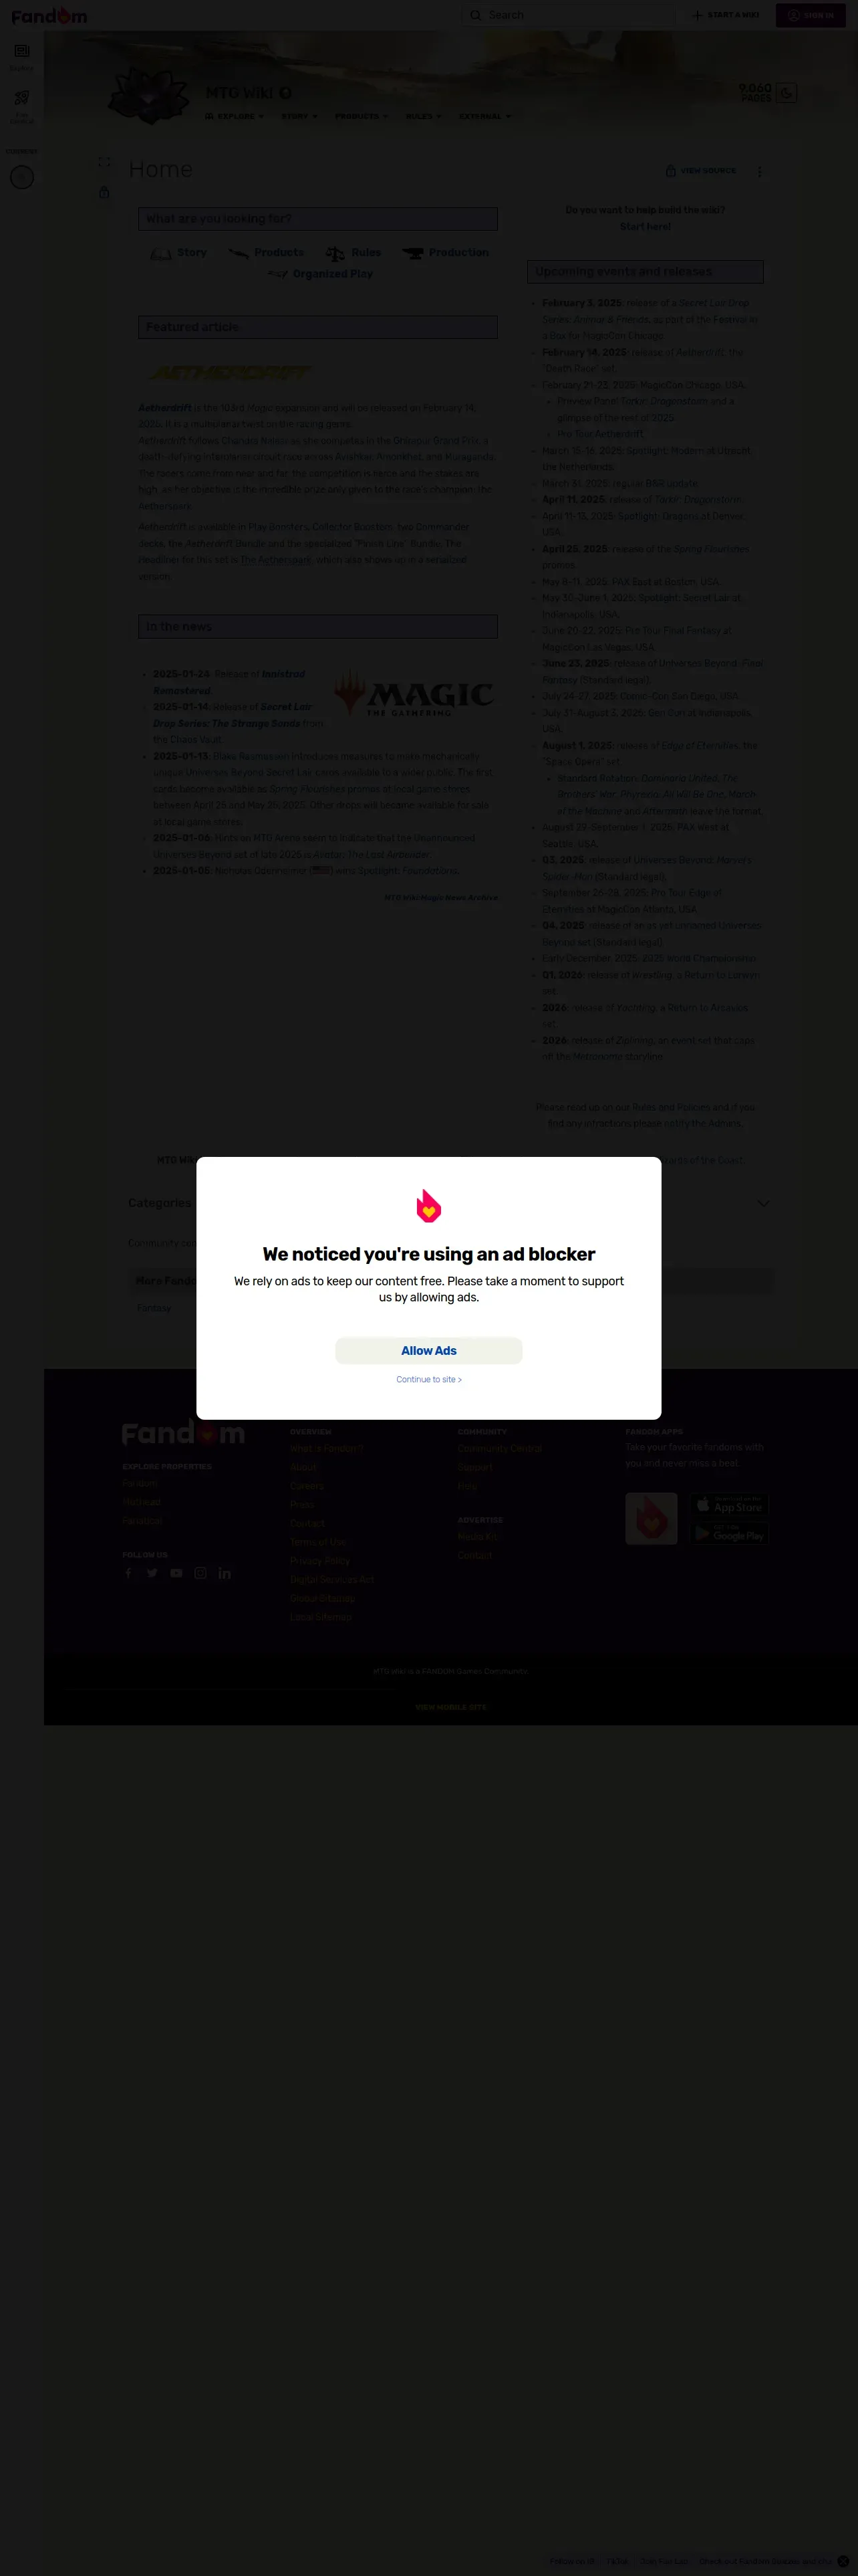
Task: Click the Fandom logo in header
Action: [49, 15]
